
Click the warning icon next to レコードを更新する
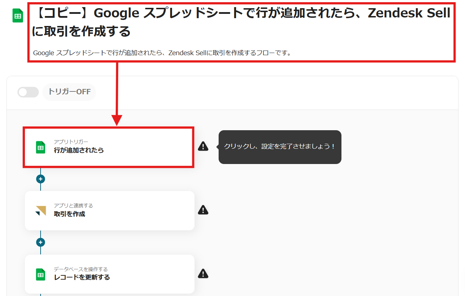click(x=203, y=274)
